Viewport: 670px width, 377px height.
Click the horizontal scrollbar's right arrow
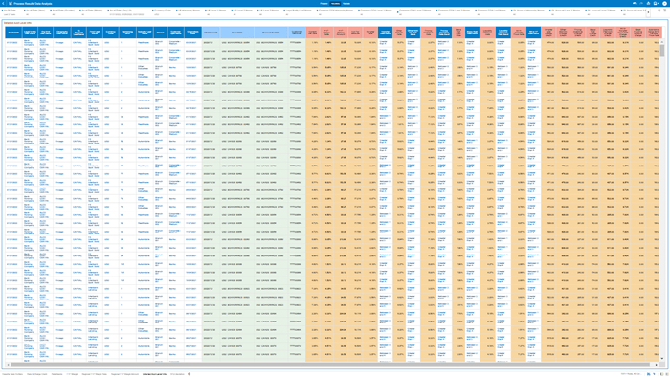pos(657,365)
